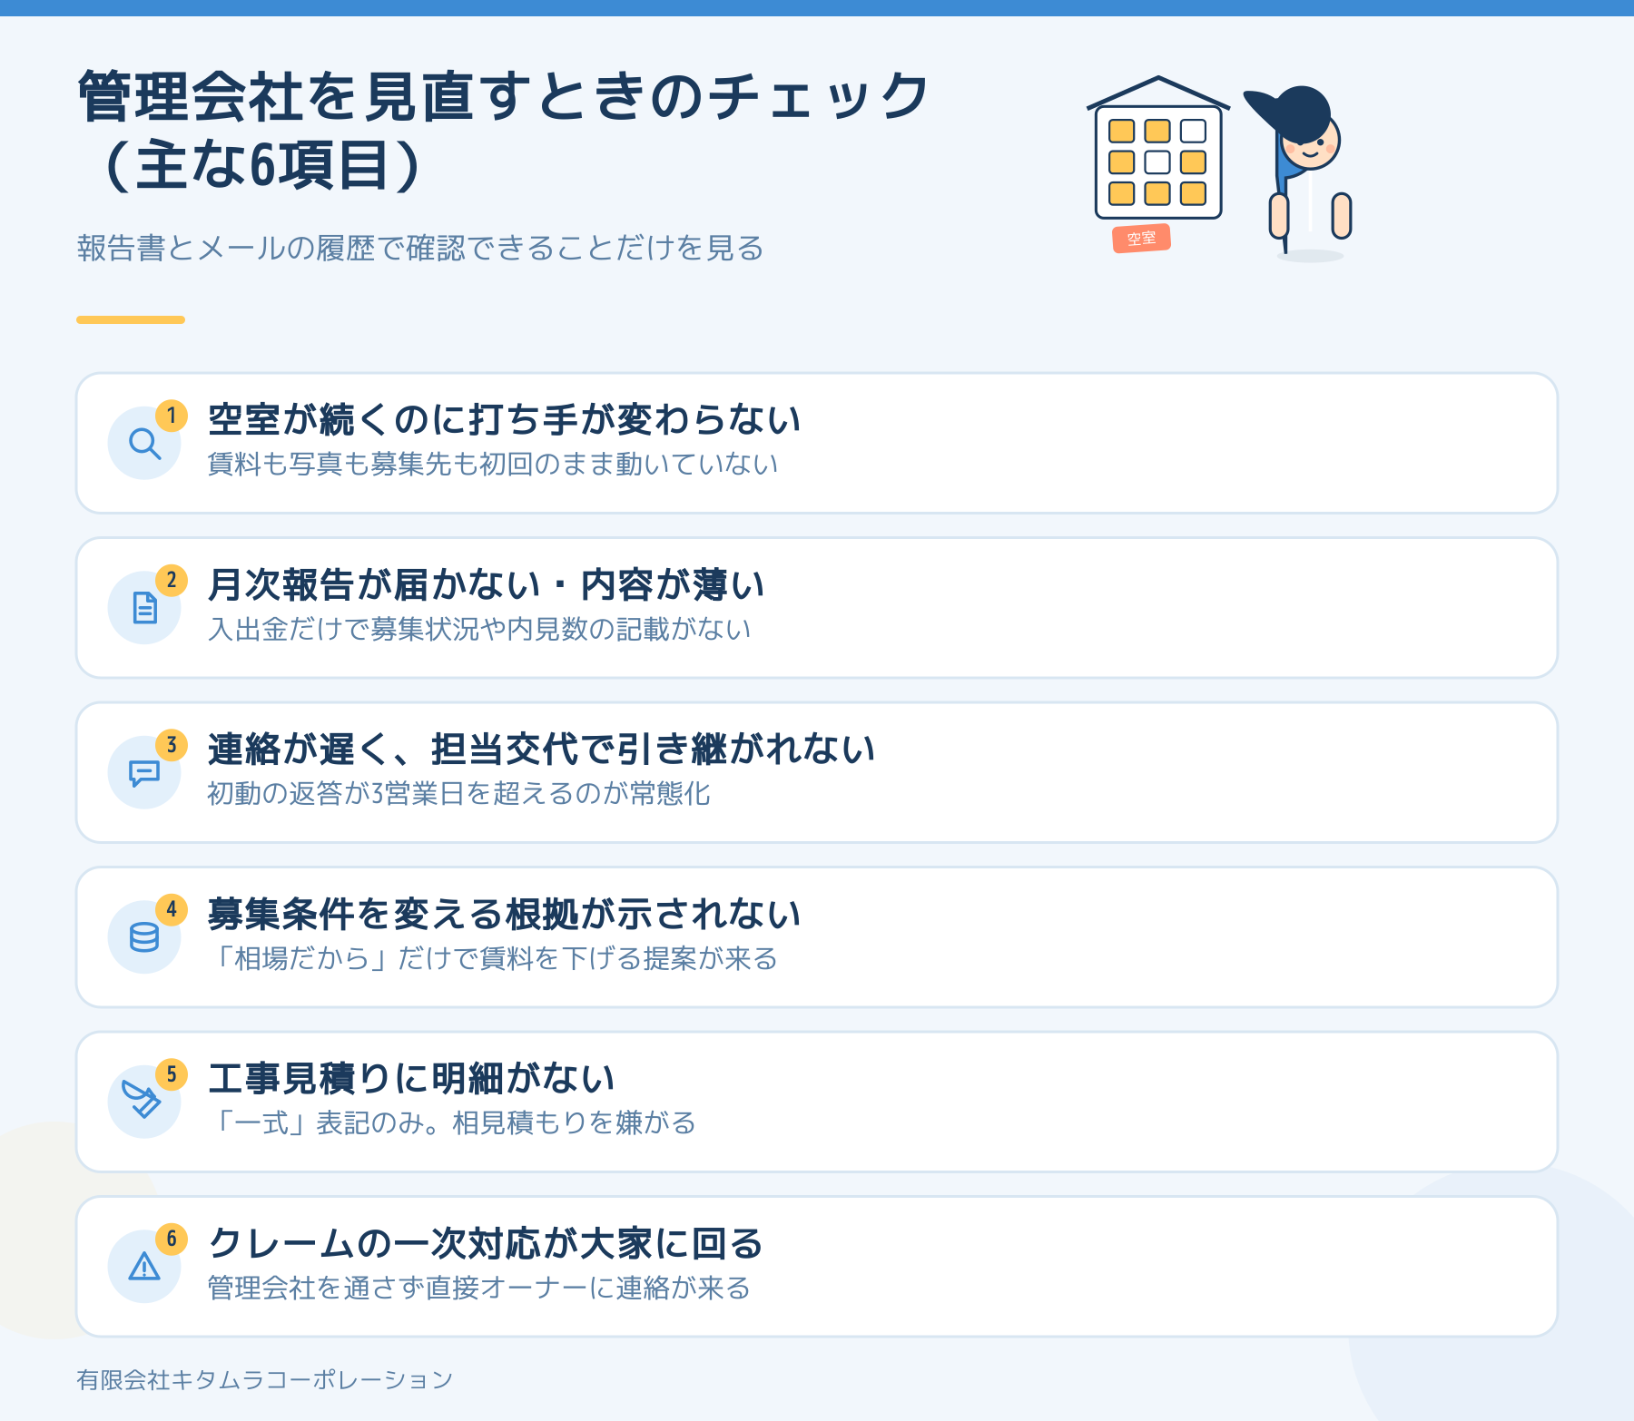
Task: Click number badge 5
Action: point(172,1074)
